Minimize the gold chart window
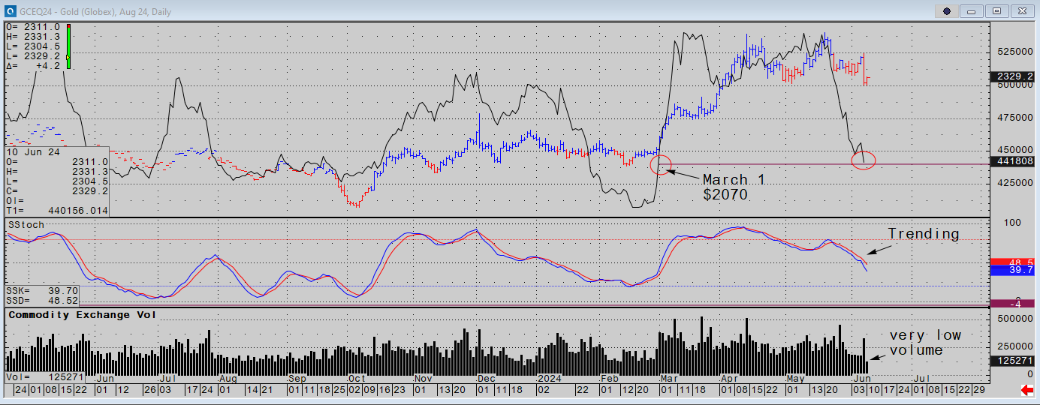This screenshot has width=1040, height=405. click(x=972, y=10)
